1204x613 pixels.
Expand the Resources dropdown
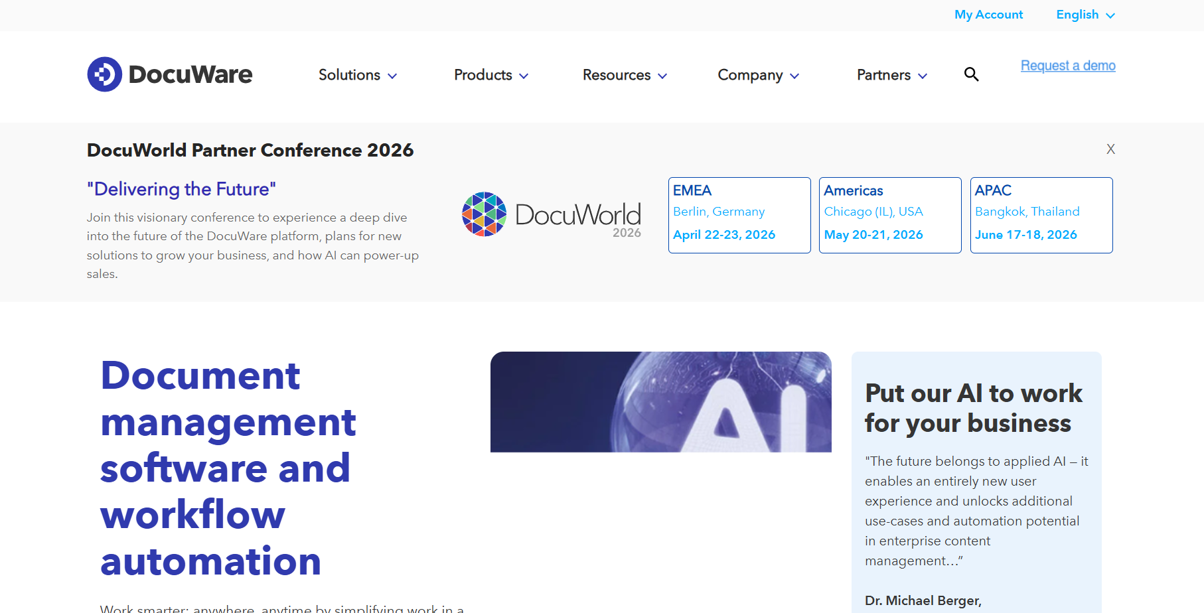[663, 76]
